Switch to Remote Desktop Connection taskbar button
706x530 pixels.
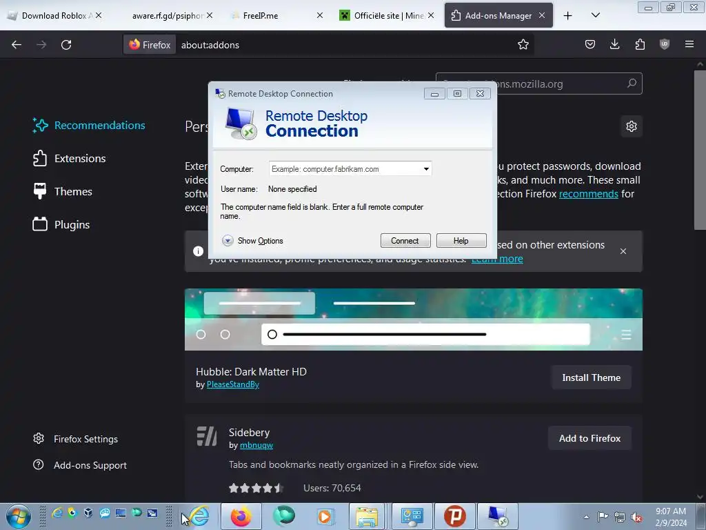[x=498, y=516]
